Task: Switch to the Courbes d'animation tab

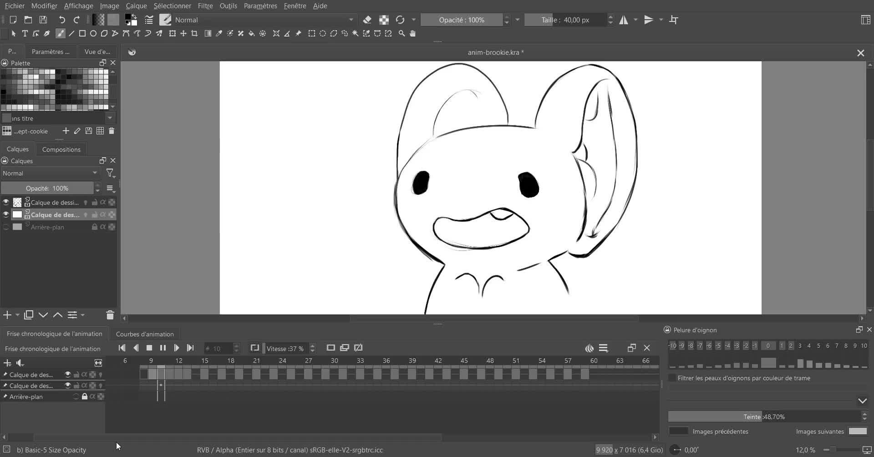Action: pyautogui.click(x=145, y=334)
